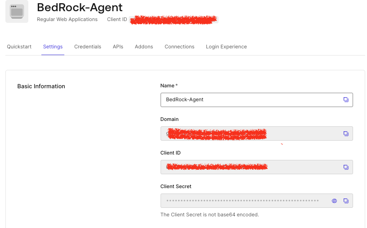
Task: Copy the Client ID field value
Action: [x=346, y=167]
